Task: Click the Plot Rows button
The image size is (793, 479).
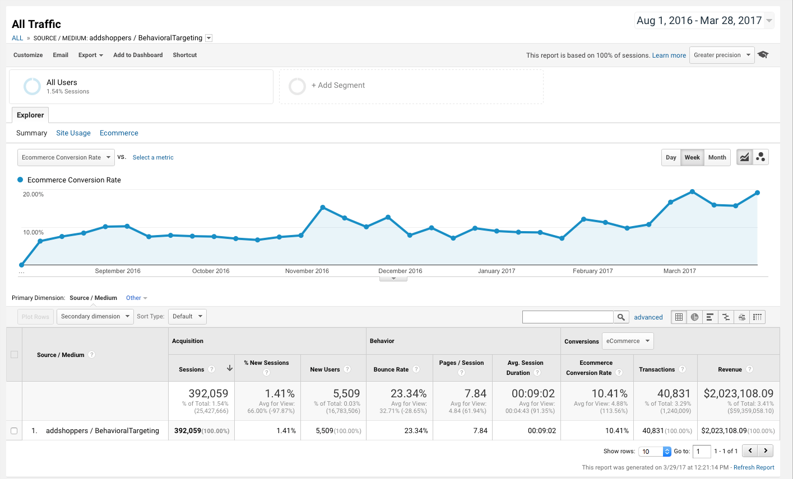Action: (35, 317)
